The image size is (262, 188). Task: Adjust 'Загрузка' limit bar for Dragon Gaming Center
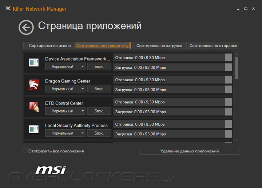(x=173, y=90)
